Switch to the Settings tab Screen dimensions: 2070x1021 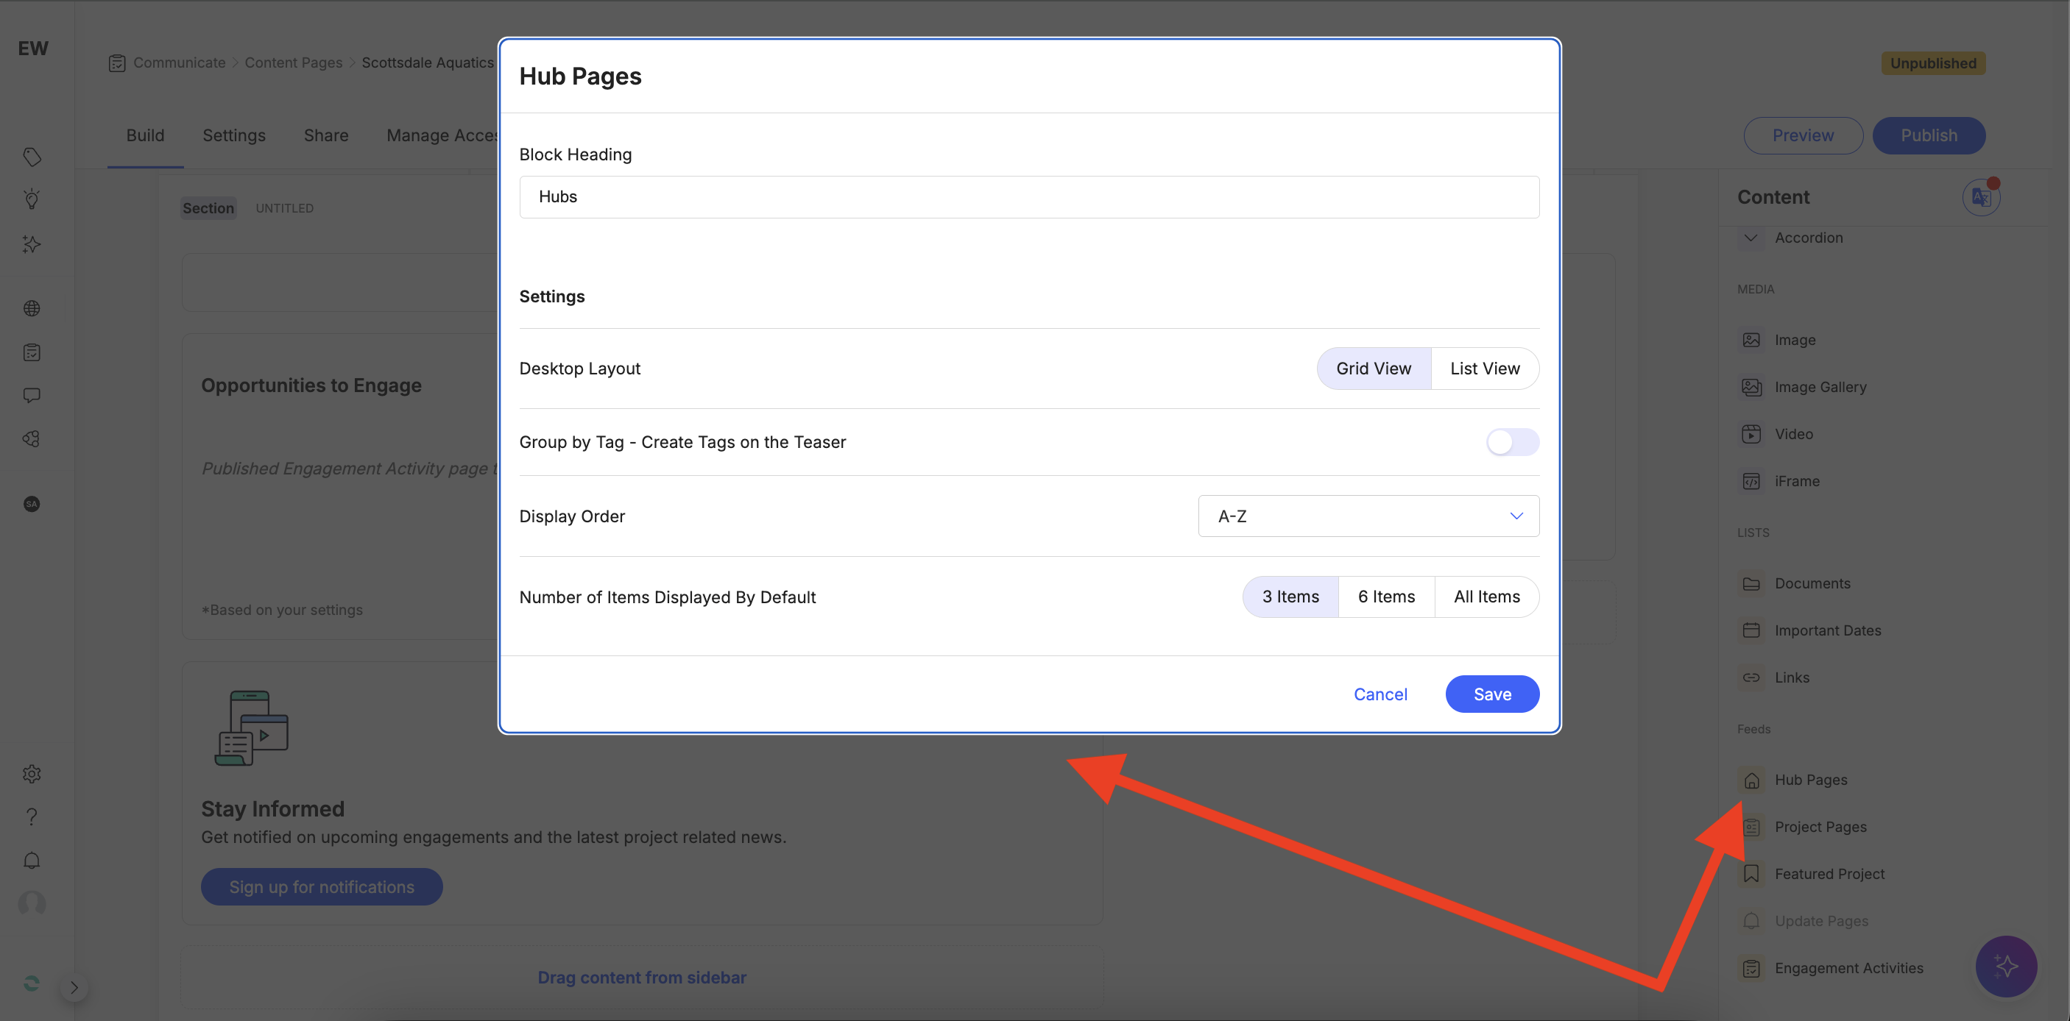click(234, 135)
